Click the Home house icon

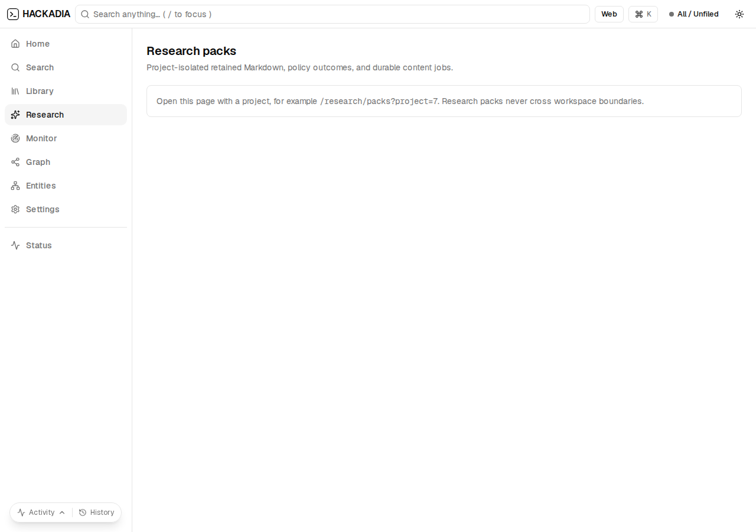(15, 44)
